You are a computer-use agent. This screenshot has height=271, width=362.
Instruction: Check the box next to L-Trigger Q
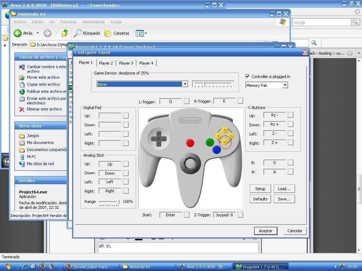click(x=186, y=101)
